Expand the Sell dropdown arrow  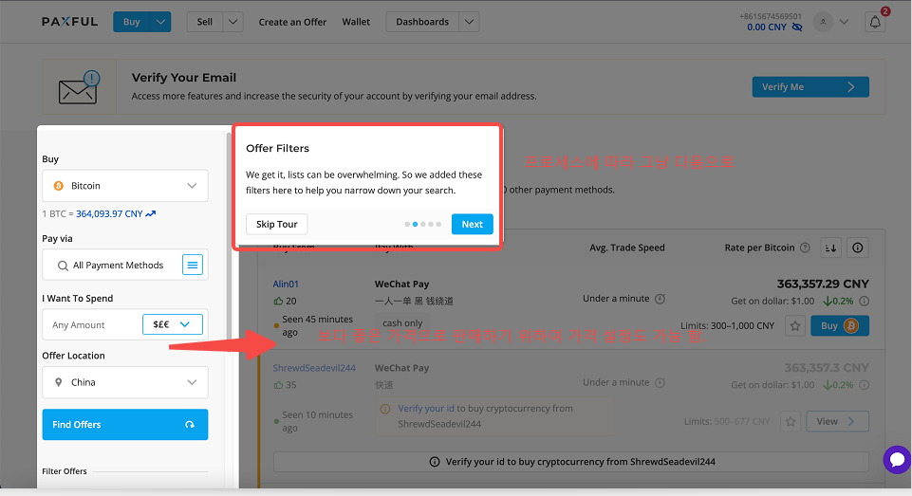click(x=233, y=22)
